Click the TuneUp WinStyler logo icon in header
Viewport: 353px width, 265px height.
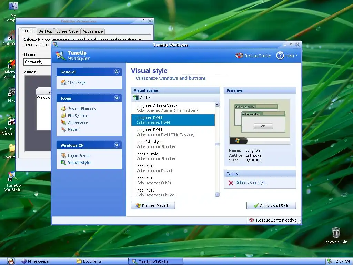point(61,56)
